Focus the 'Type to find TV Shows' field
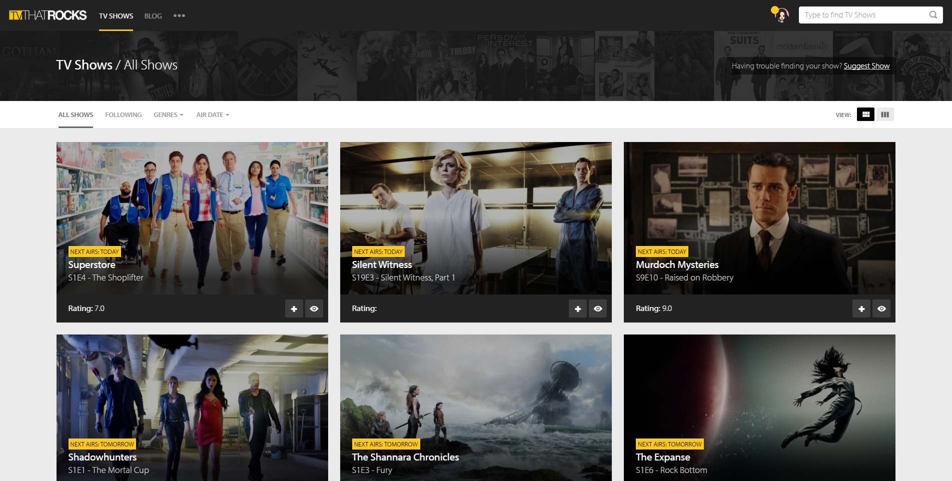The image size is (952, 481). coord(870,15)
